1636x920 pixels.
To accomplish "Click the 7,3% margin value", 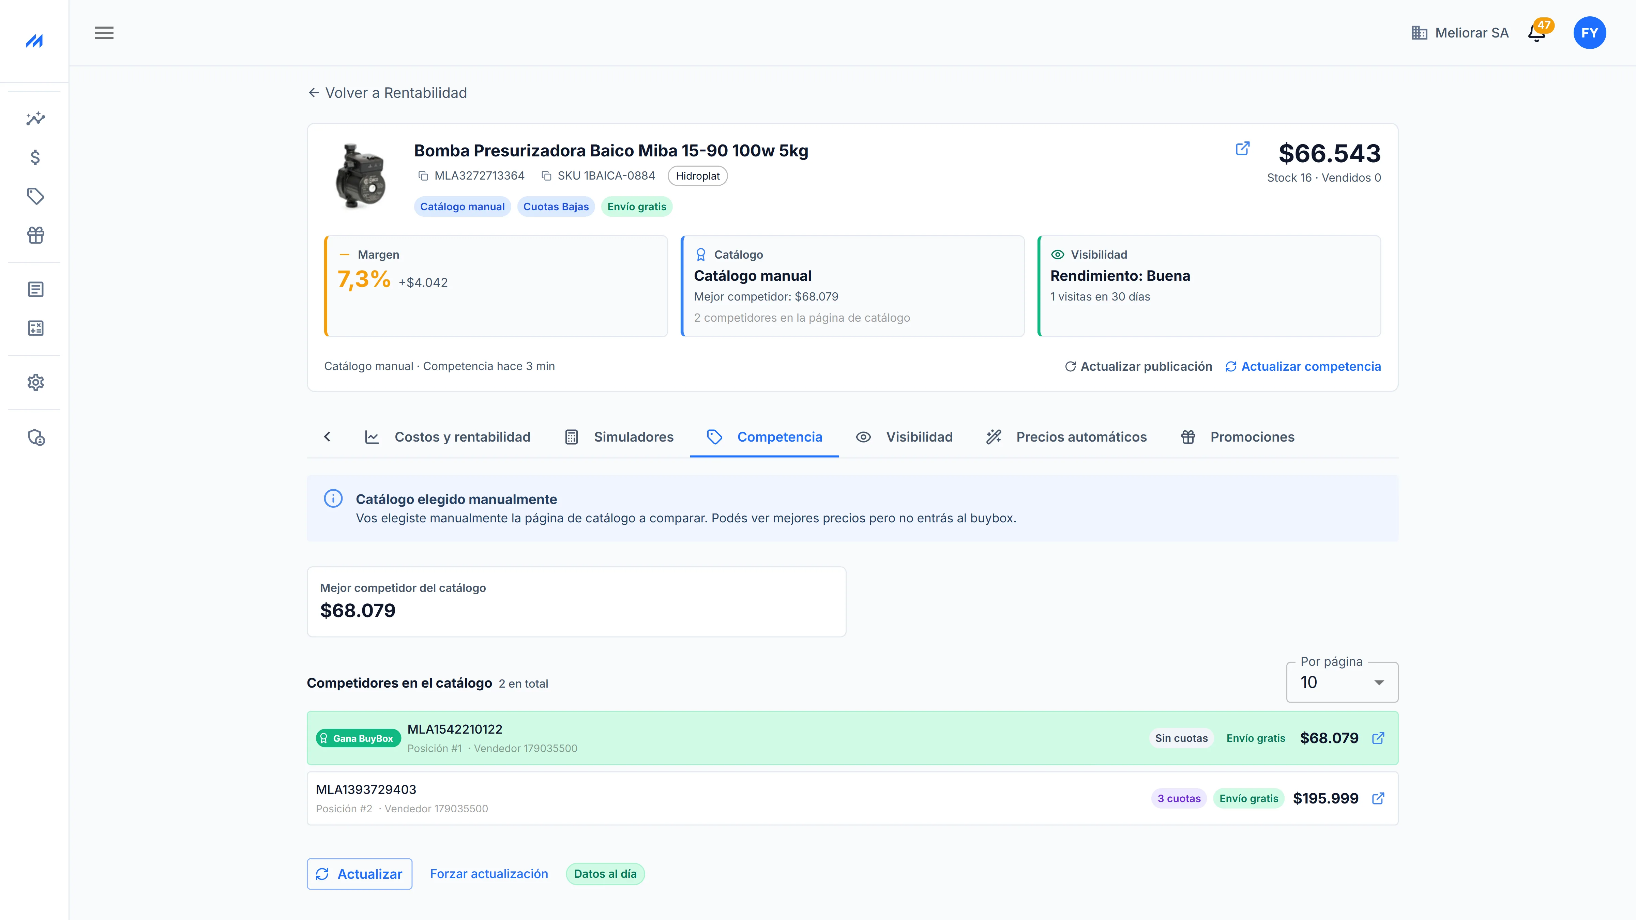I will click(364, 279).
